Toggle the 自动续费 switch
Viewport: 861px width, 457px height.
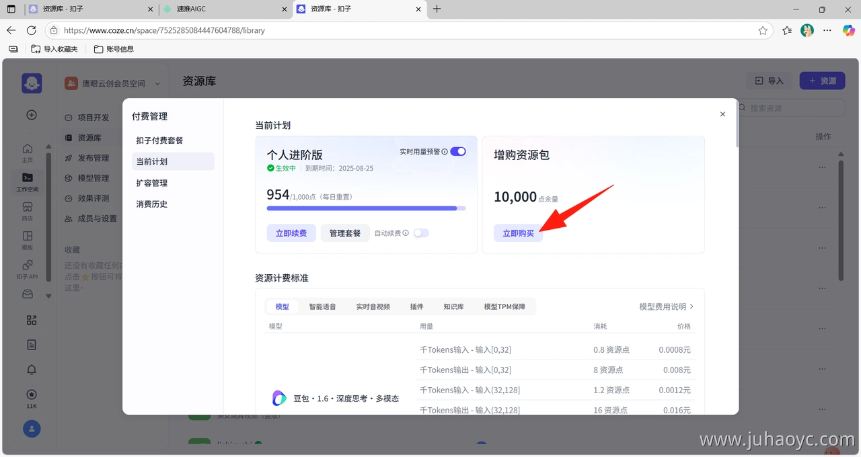(x=421, y=233)
